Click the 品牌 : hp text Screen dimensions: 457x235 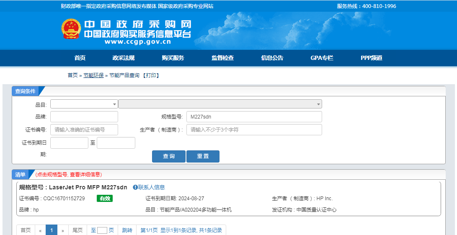[x=29, y=209]
